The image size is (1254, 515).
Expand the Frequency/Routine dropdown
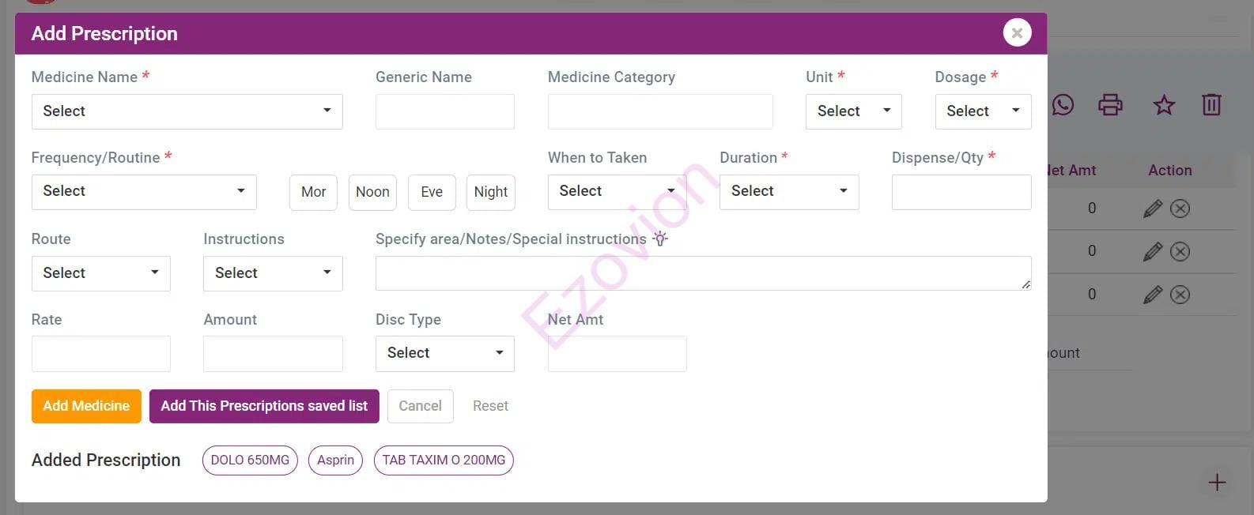[144, 191]
